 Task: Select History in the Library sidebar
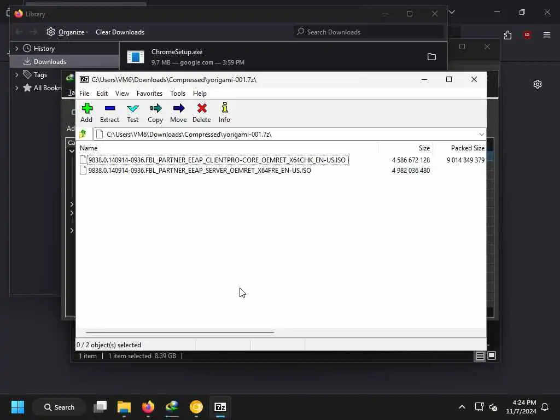coord(44,48)
